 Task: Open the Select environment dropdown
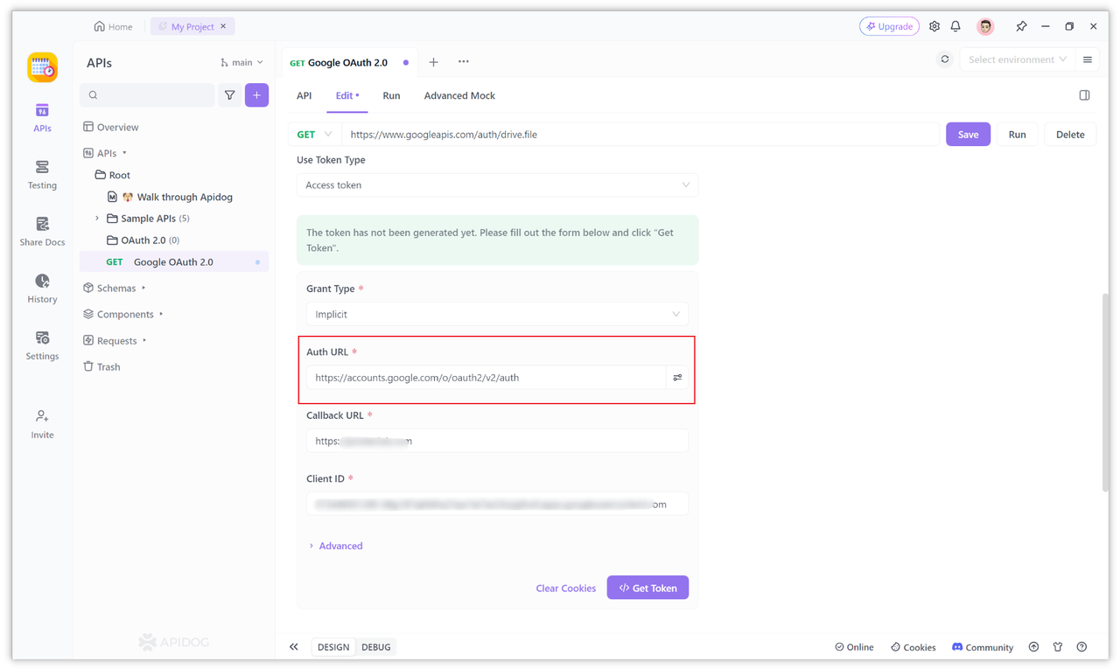point(1017,59)
